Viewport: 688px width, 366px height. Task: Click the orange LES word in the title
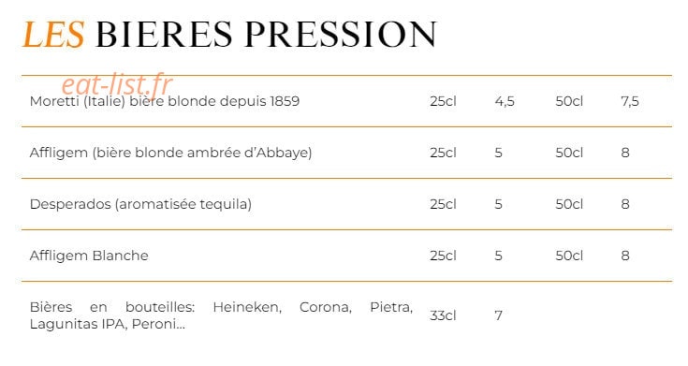coord(53,35)
